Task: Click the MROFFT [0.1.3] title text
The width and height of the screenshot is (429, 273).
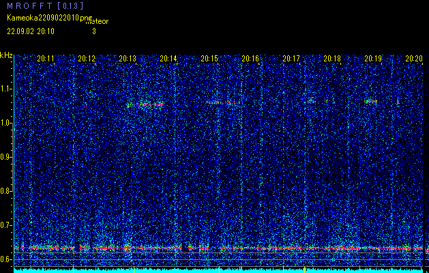Action: coord(45,5)
